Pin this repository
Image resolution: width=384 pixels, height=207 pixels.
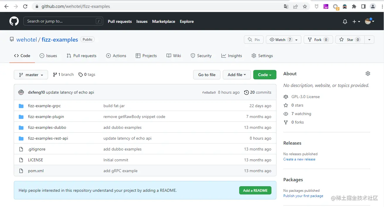254,40
